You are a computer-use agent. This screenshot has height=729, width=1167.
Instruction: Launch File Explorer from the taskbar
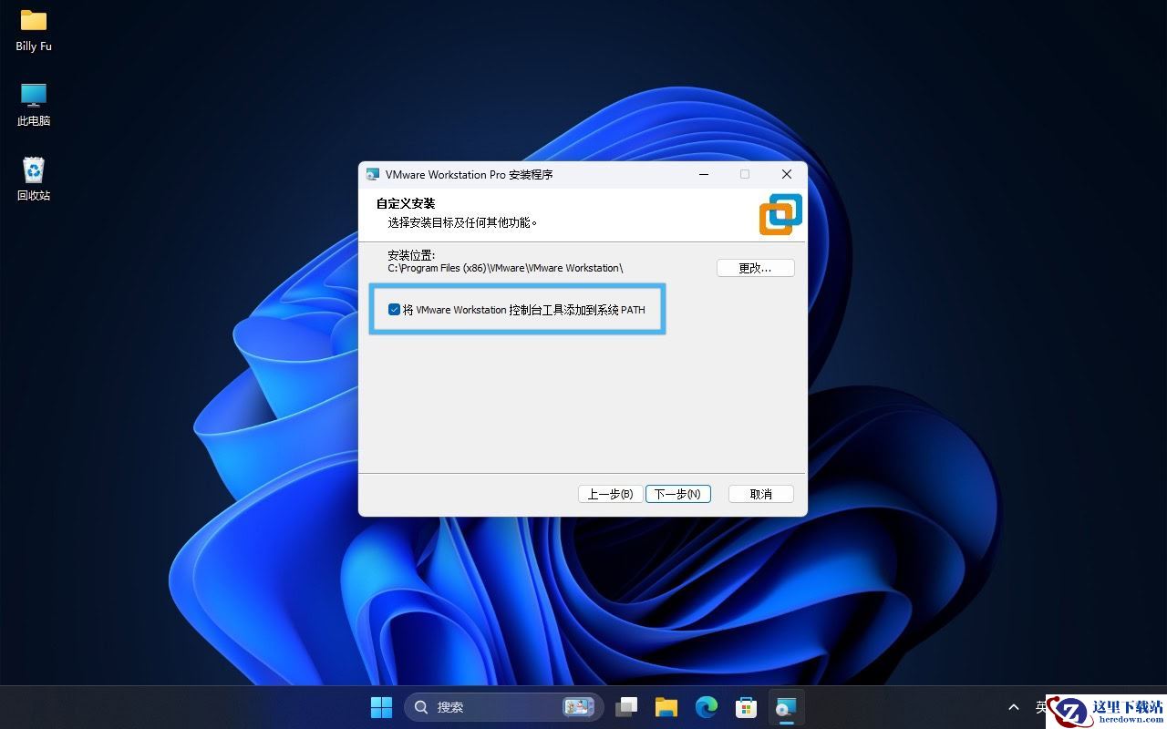click(666, 707)
